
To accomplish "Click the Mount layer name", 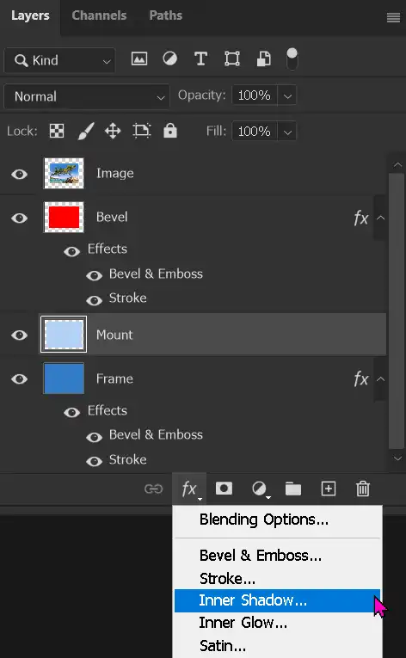I will click(x=114, y=335).
